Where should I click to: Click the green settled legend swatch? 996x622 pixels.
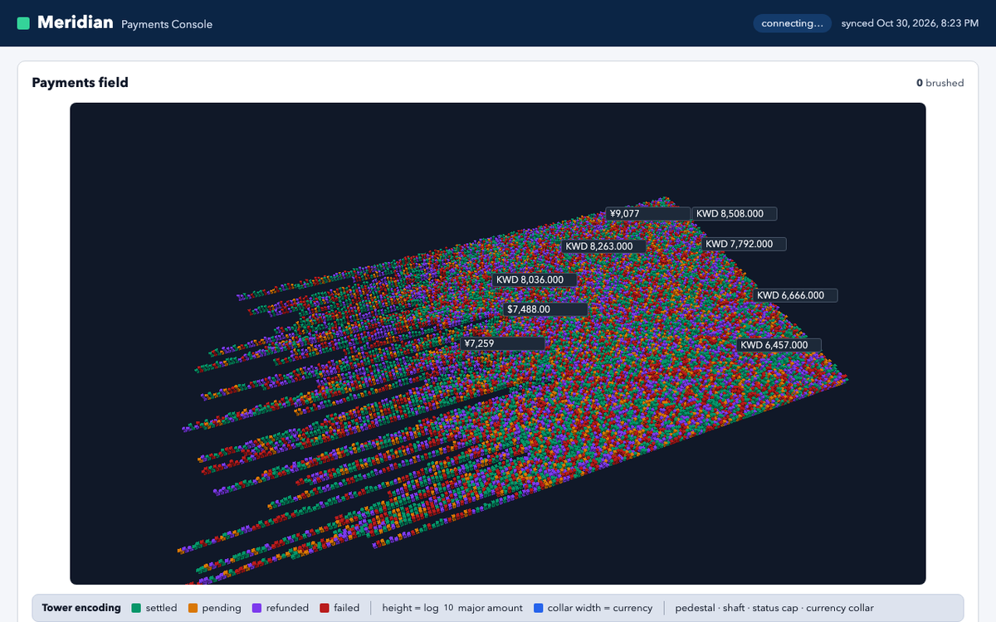[136, 608]
